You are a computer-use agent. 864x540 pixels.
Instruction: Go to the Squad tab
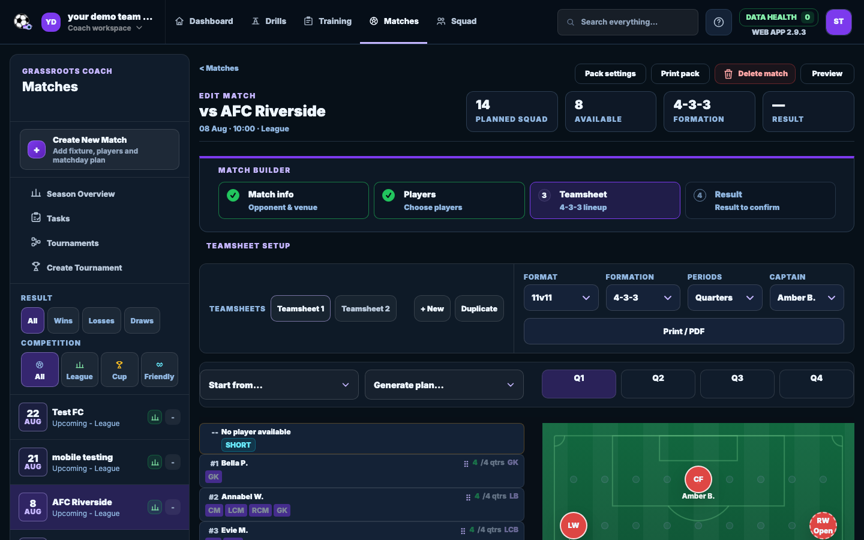coord(457,22)
